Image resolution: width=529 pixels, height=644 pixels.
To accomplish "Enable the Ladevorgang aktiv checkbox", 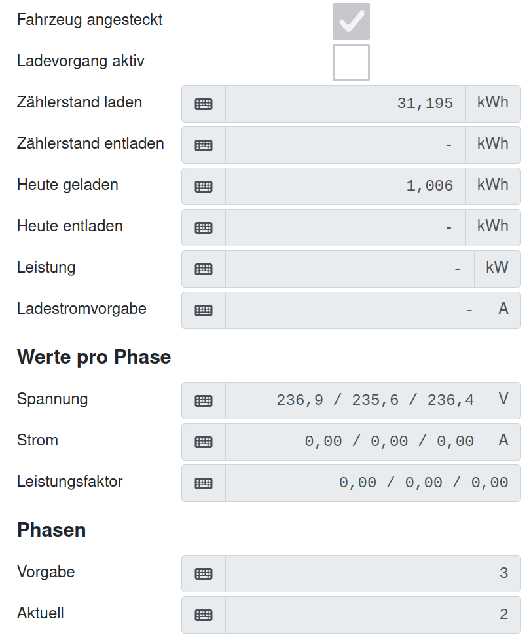I will click(351, 62).
